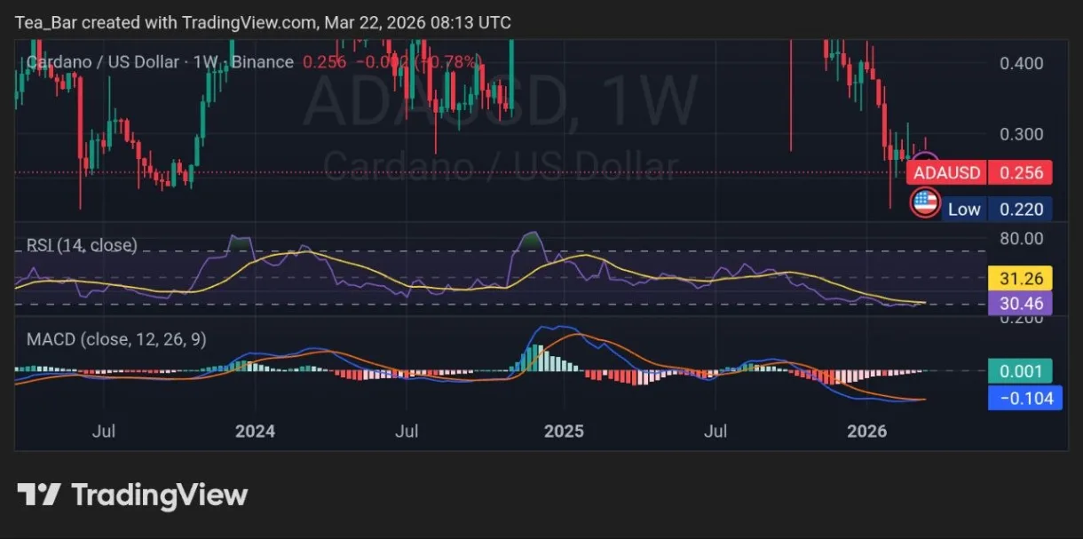Select the purple RSI value badge 30.46

[1021, 304]
